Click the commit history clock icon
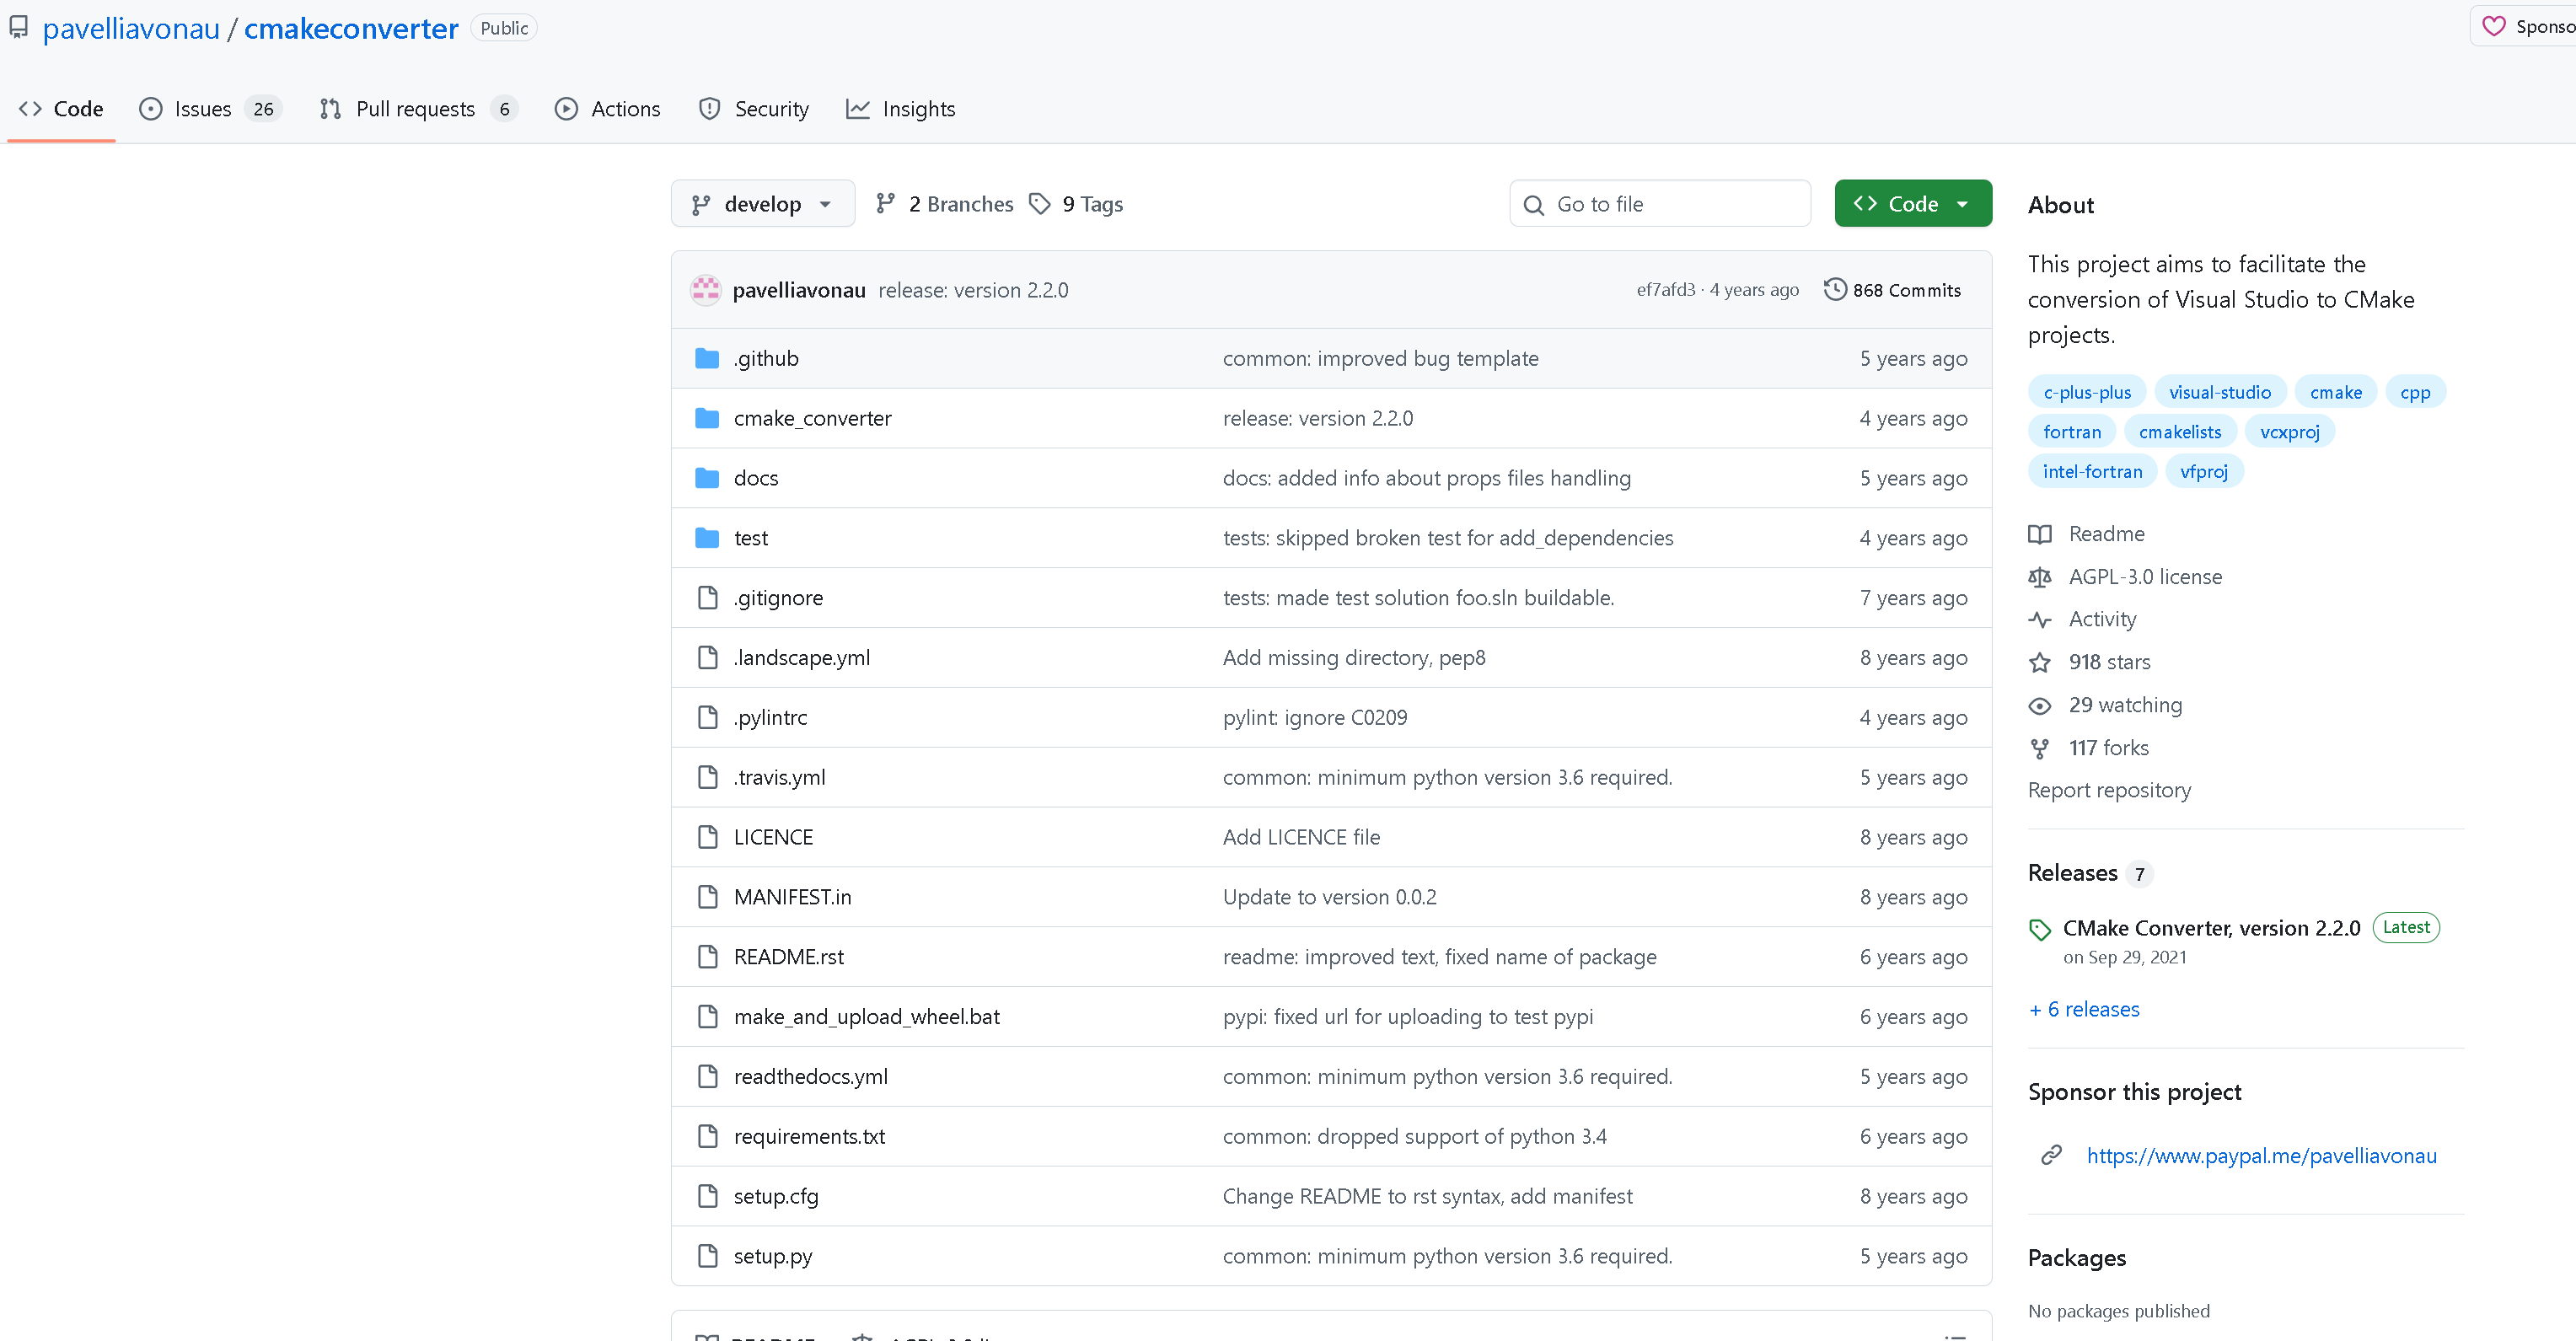 [1834, 290]
